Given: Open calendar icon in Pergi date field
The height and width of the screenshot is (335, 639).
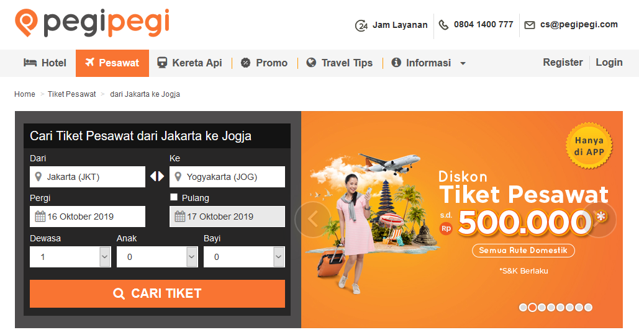Looking at the screenshot, I should (x=40, y=216).
